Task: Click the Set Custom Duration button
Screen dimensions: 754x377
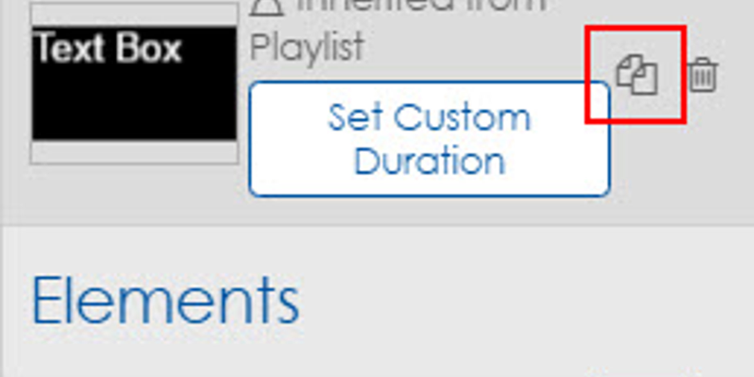Action: 429,139
